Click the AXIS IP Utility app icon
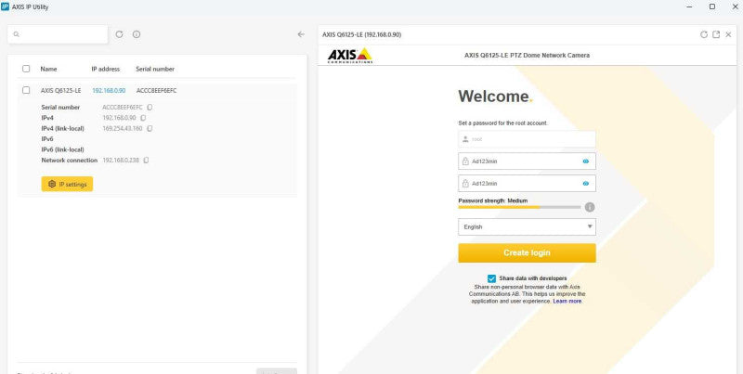Screen dimensions: 743x374 6,6
